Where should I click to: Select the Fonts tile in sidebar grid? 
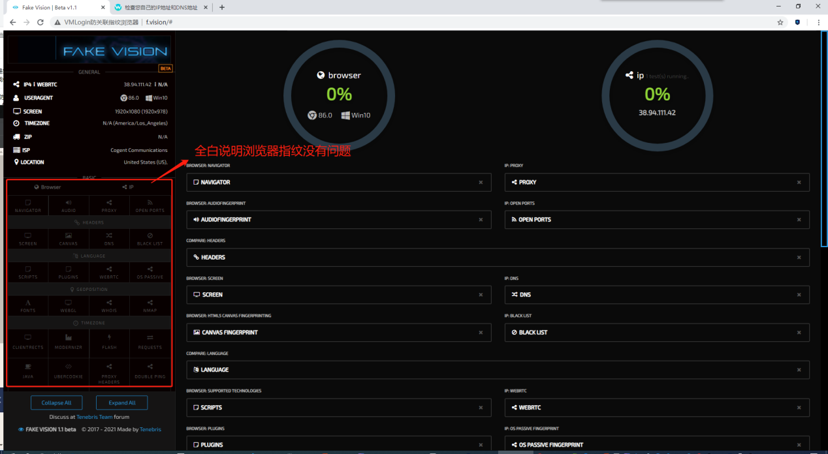[x=28, y=305]
